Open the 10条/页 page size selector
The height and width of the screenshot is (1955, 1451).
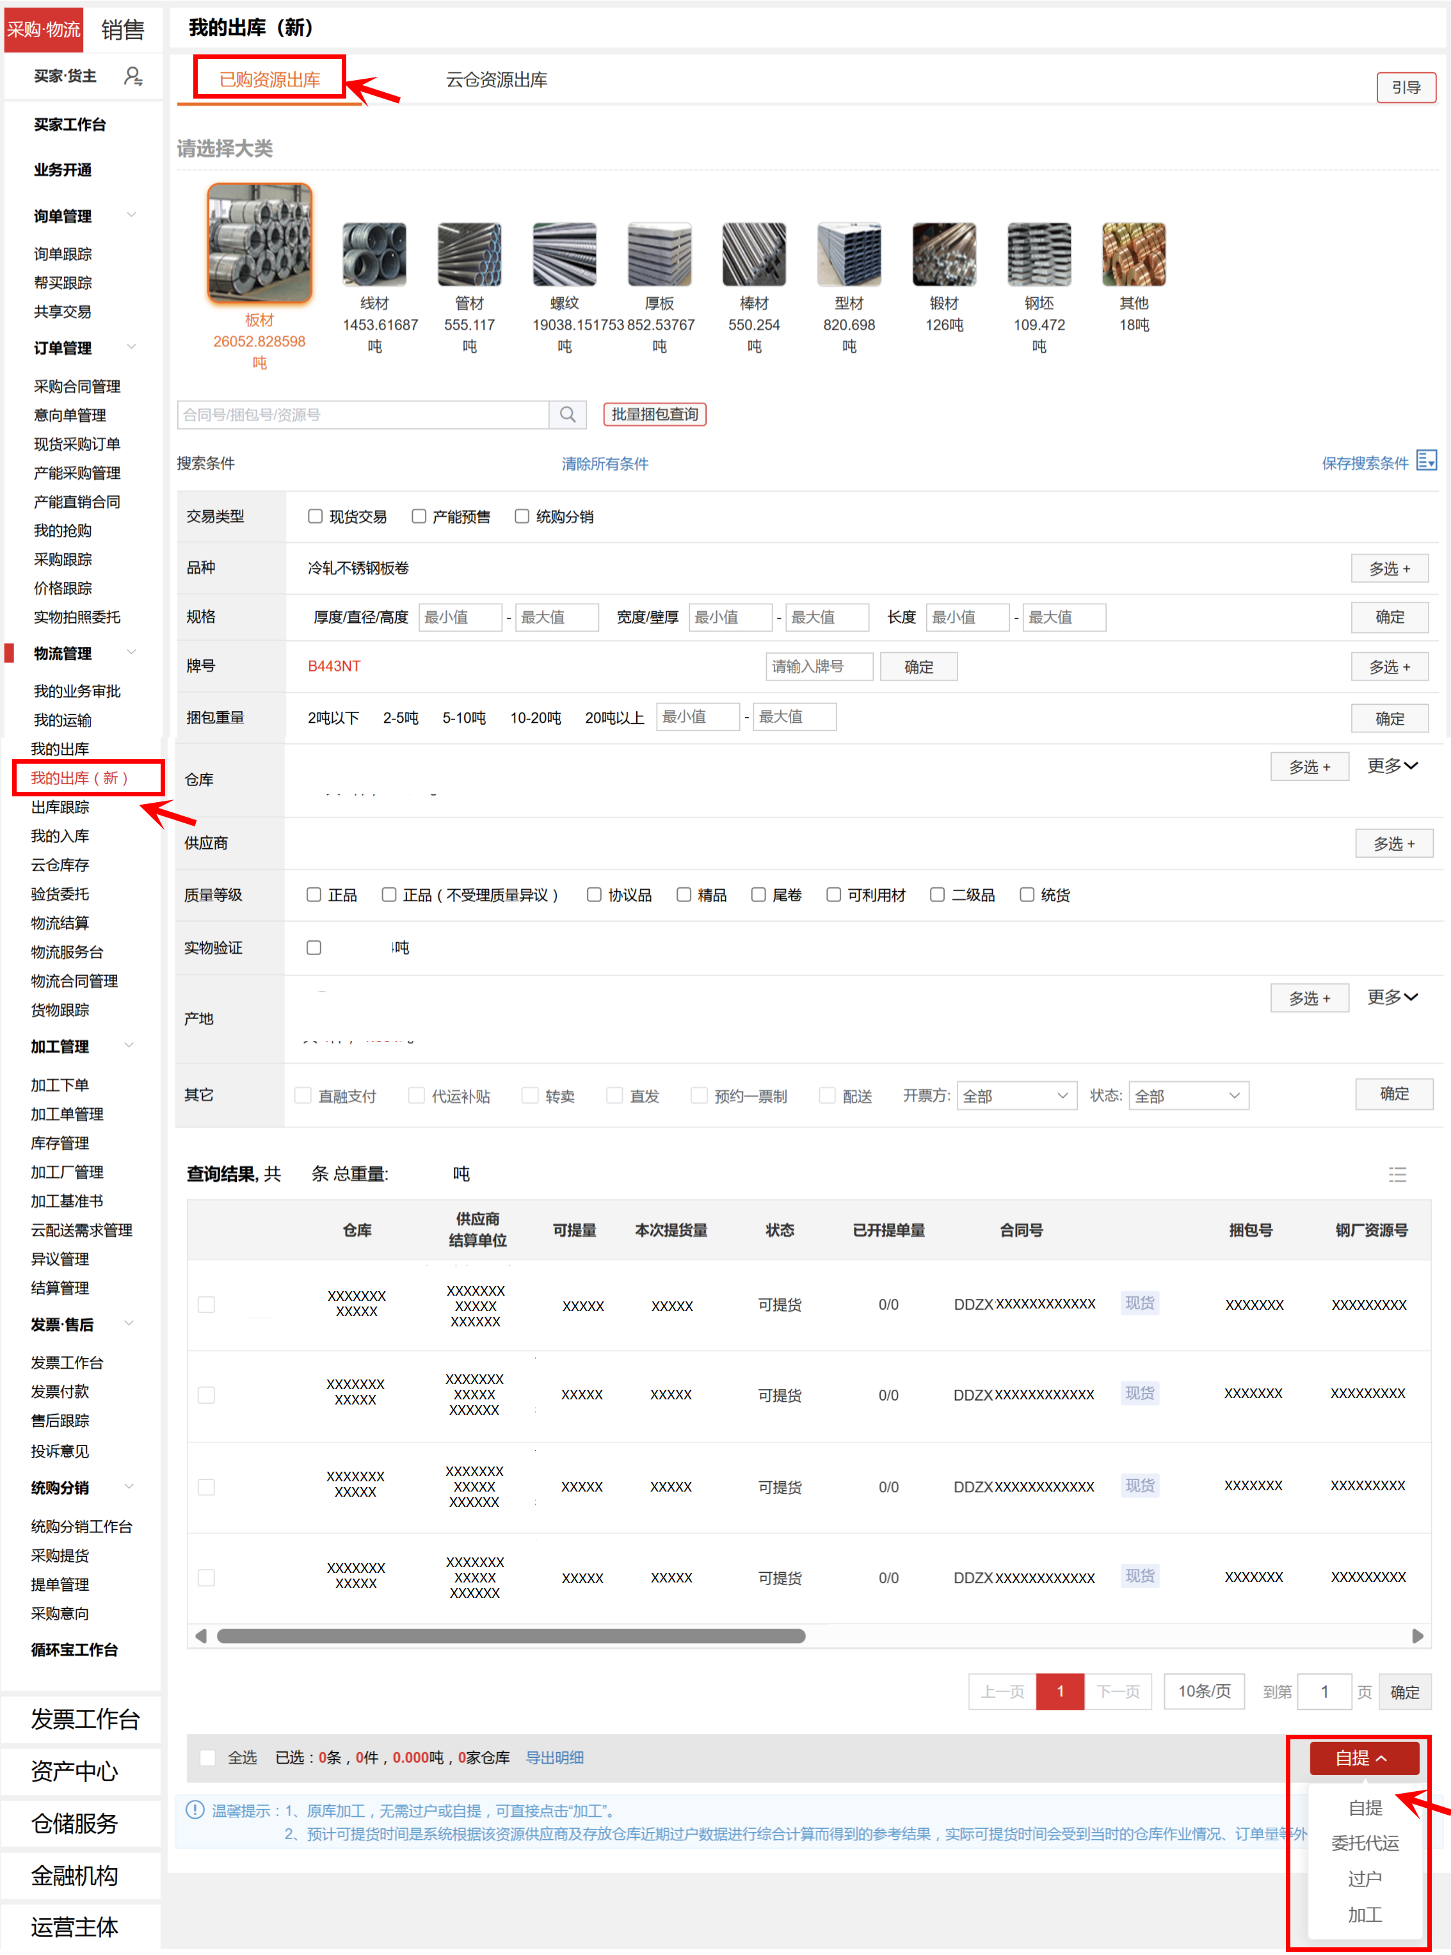(1203, 1691)
